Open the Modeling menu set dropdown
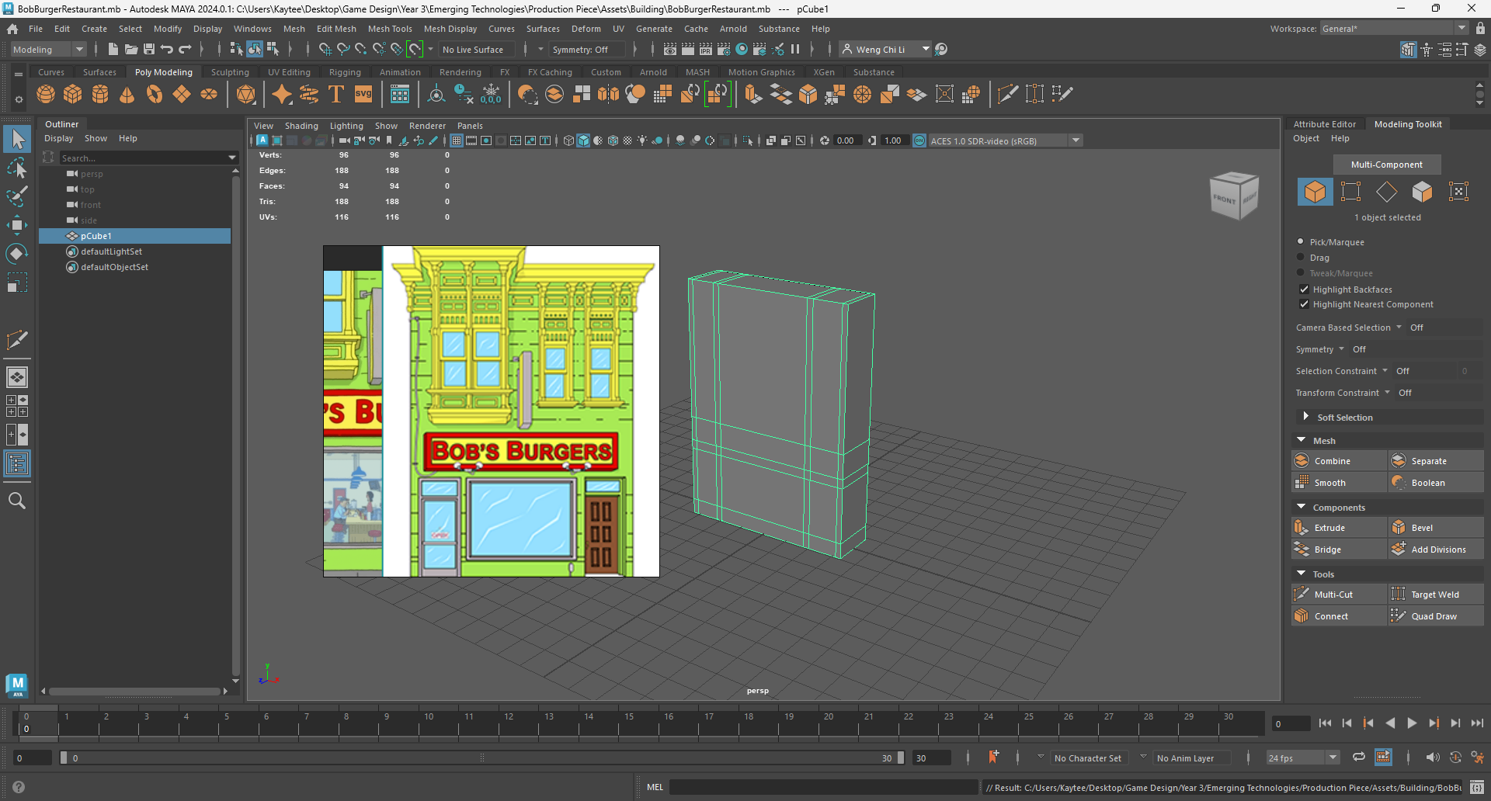Screen dimensions: 1491x801 click(x=48, y=50)
